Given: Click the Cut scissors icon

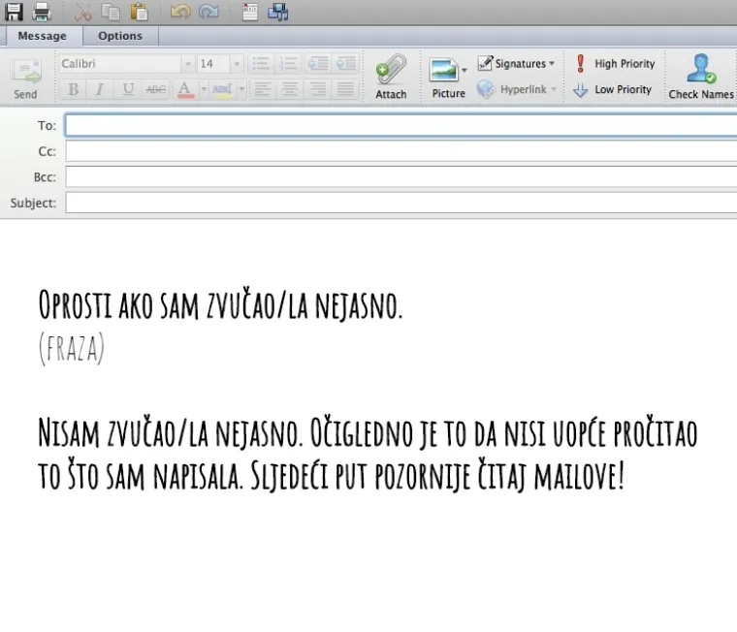Looking at the screenshot, I should pyautogui.click(x=83, y=12).
